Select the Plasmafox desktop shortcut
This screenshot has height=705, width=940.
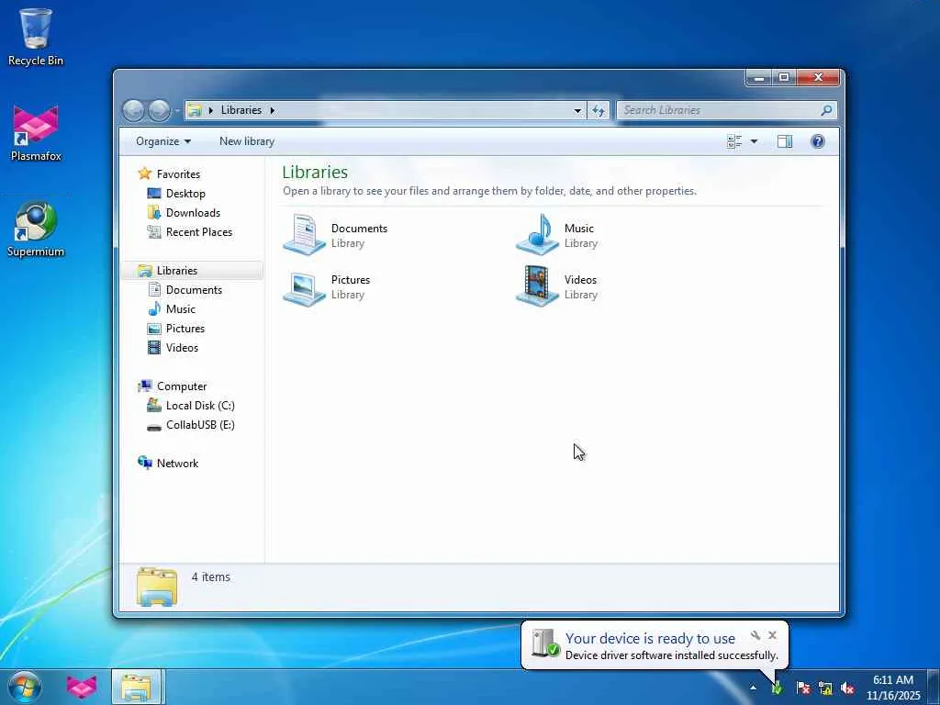pos(36,133)
